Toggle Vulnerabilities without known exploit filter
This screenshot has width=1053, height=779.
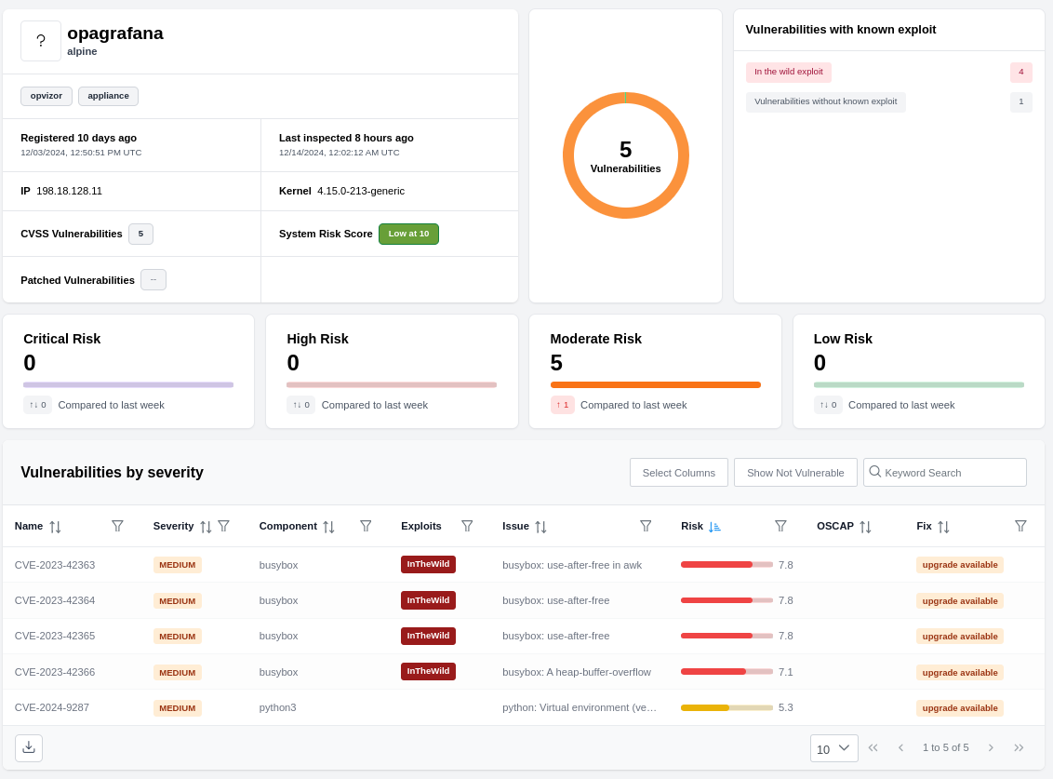[825, 101]
